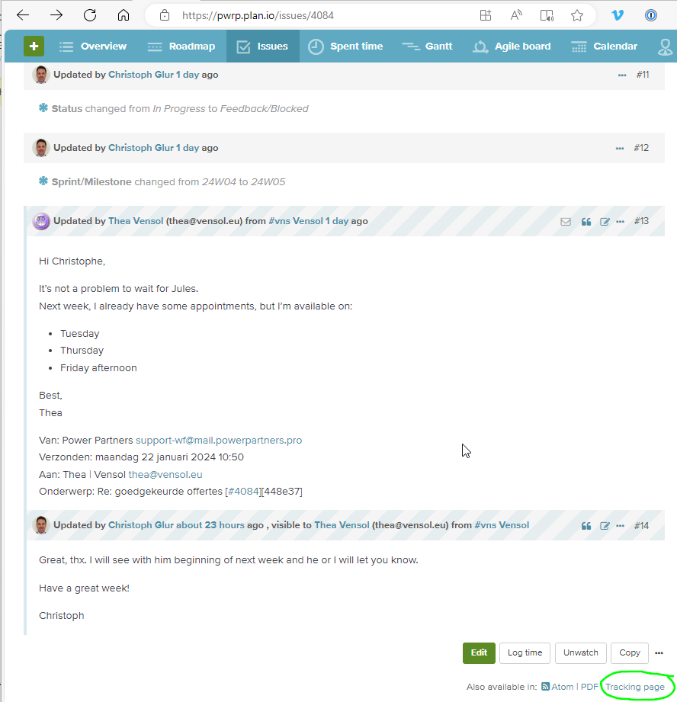The width and height of the screenshot is (677, 702).
Task: Click the green plus new item button
Action: [34, 46]
